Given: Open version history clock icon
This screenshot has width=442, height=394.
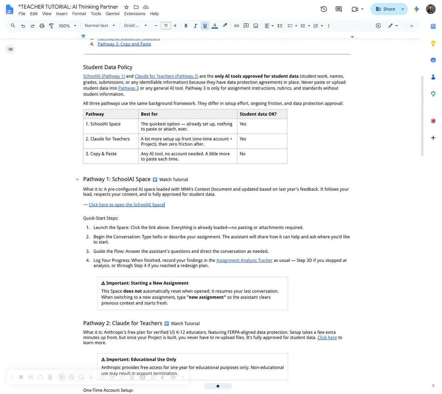Looking at the screenshot, I should 324,9.
